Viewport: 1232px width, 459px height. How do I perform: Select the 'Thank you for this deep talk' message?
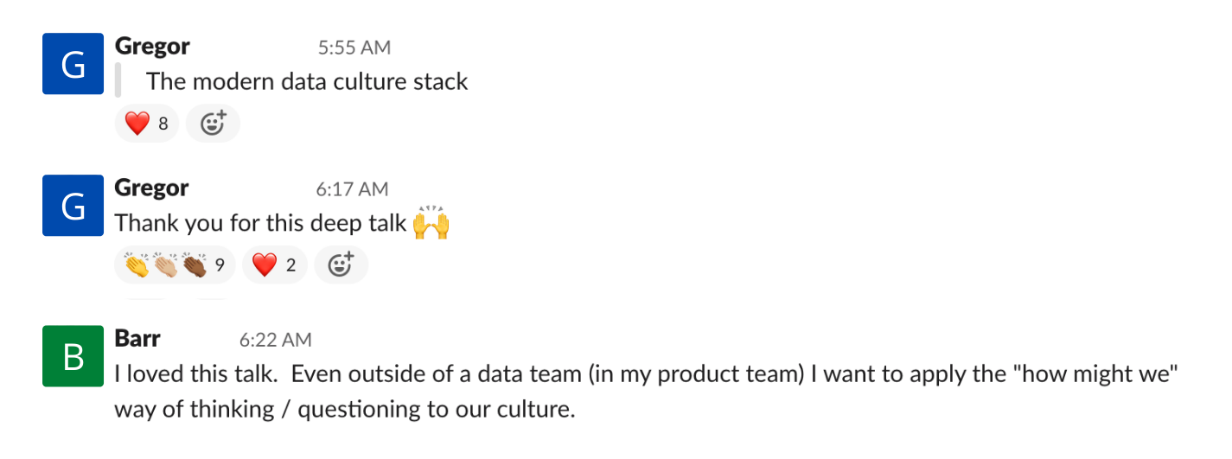[x=259, y=223]
